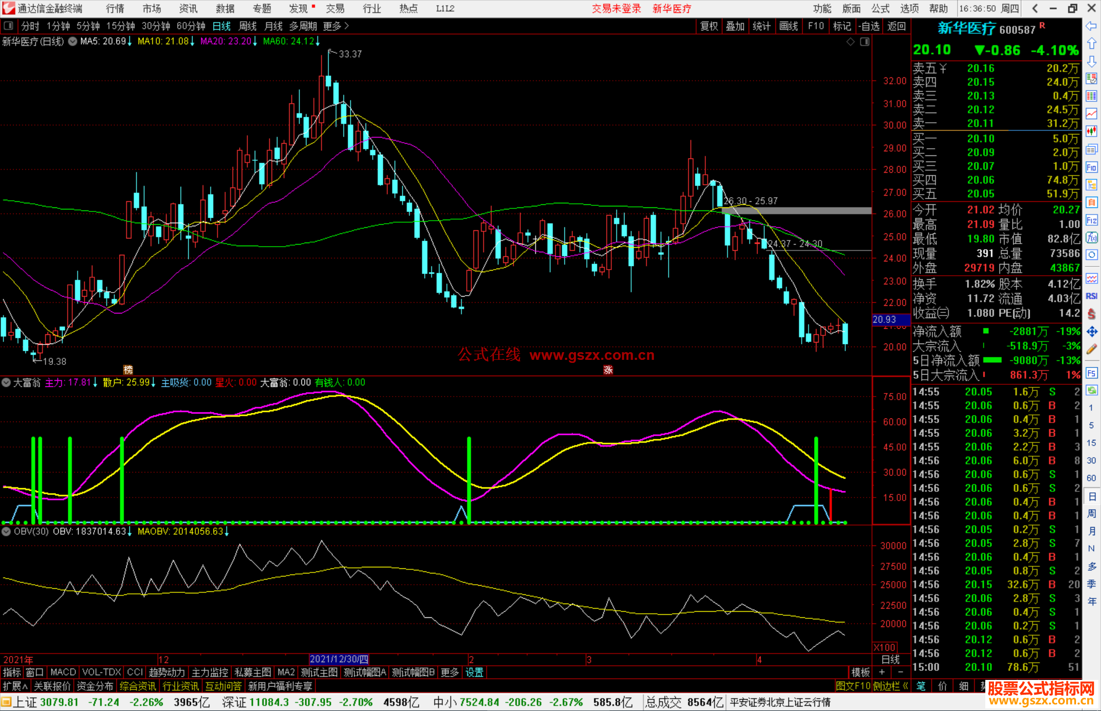Switch sidebar period to 15 minutes

pos(1091,443)
